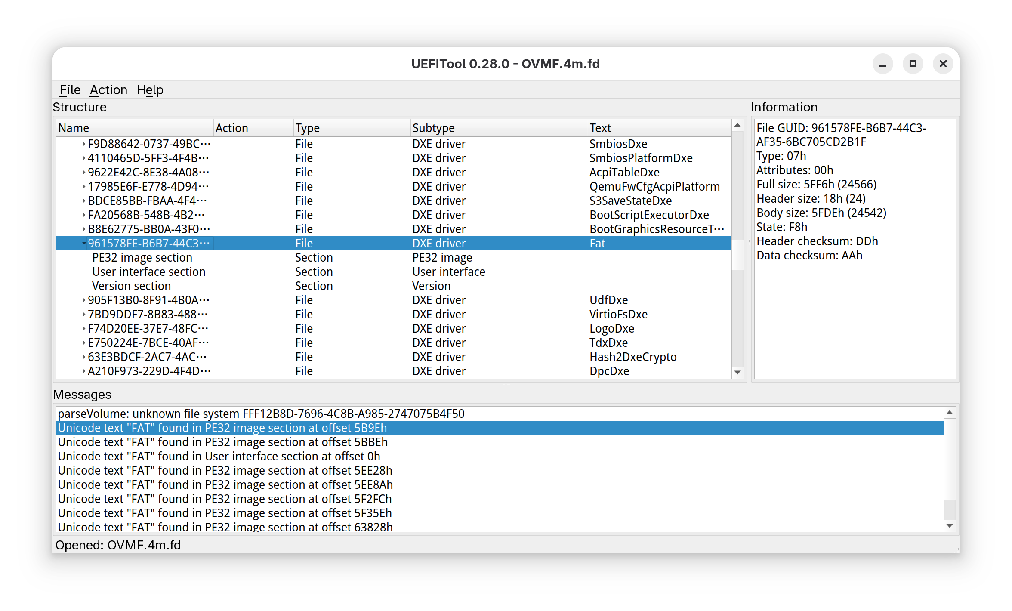Click the Type column header

pos(352,128)
